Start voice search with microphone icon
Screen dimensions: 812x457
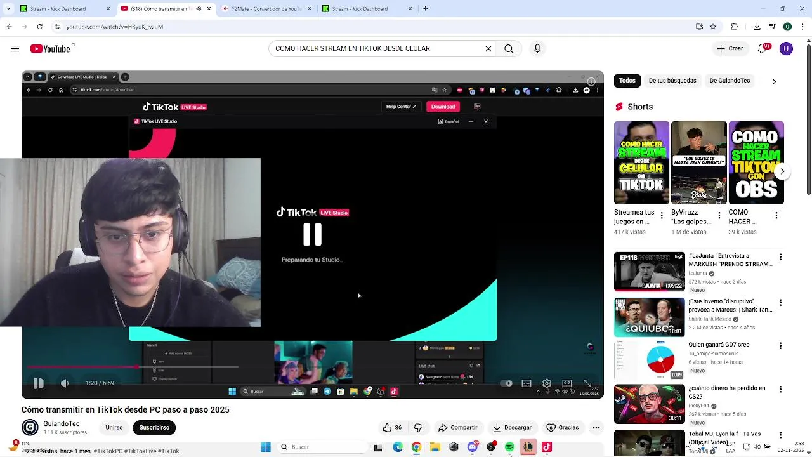[x=537, y=48]
